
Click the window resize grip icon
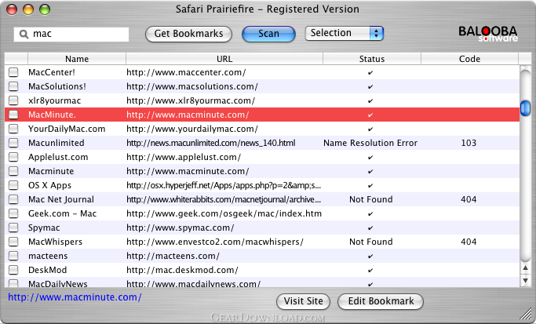526,313
